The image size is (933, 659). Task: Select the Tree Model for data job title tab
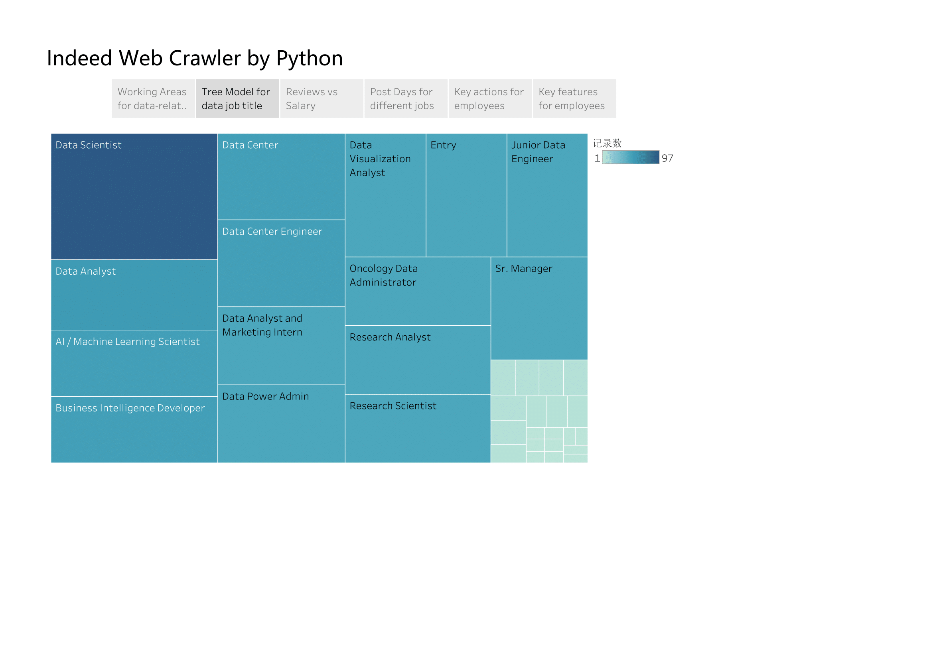(238, 98)
